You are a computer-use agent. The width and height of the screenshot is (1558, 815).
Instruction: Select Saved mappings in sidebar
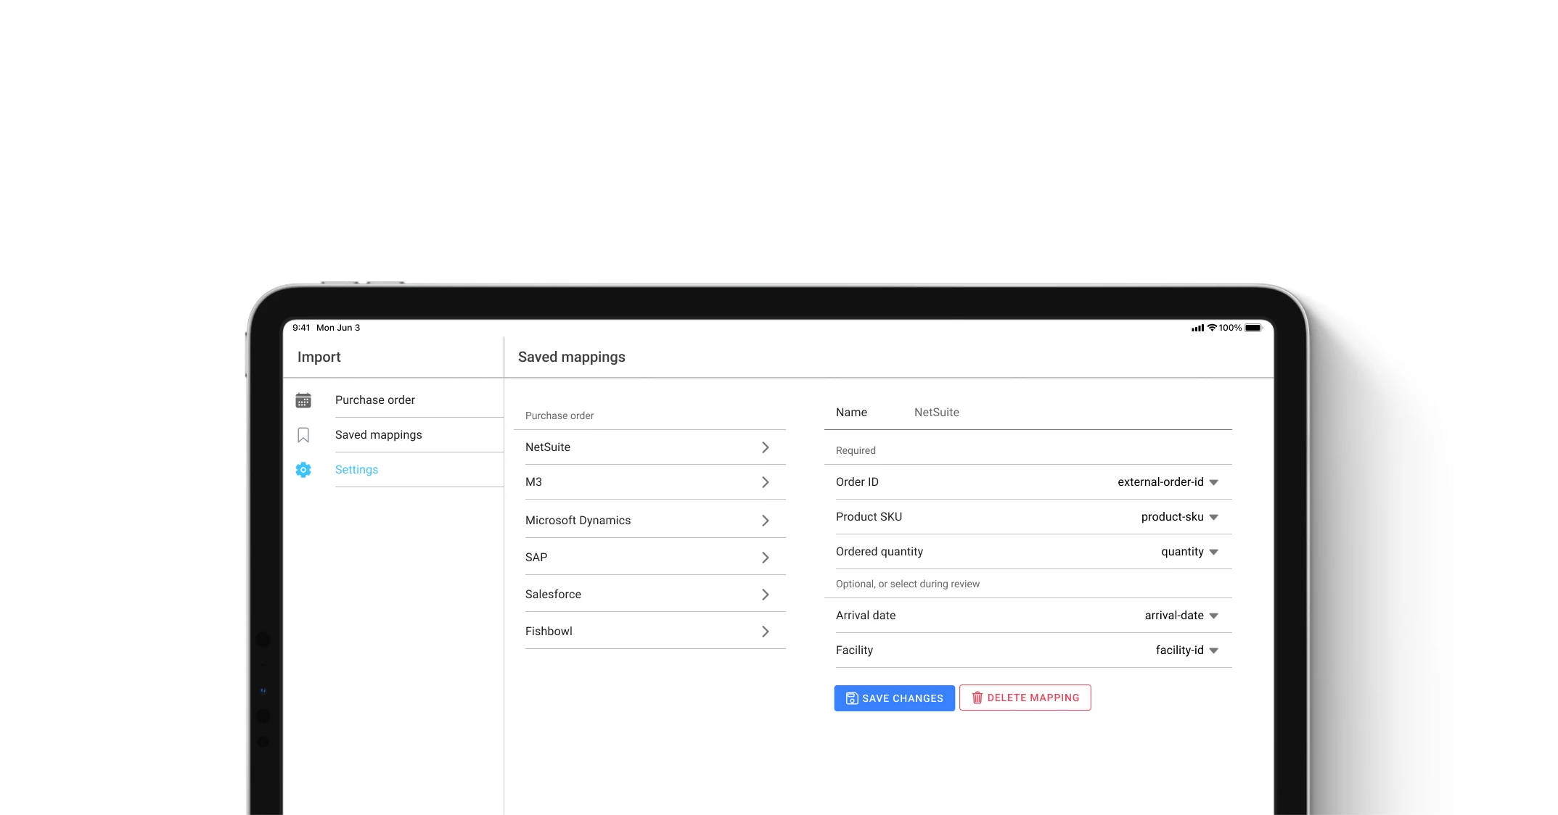[378, 435]
